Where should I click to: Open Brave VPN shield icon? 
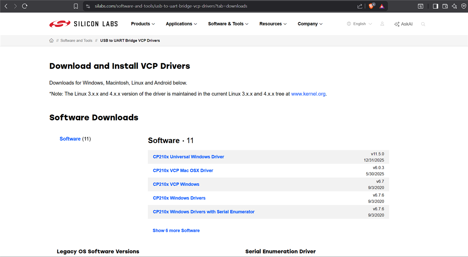click(x=463, y=6)
